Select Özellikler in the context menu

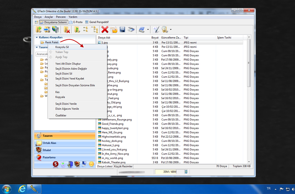(61, 115)
